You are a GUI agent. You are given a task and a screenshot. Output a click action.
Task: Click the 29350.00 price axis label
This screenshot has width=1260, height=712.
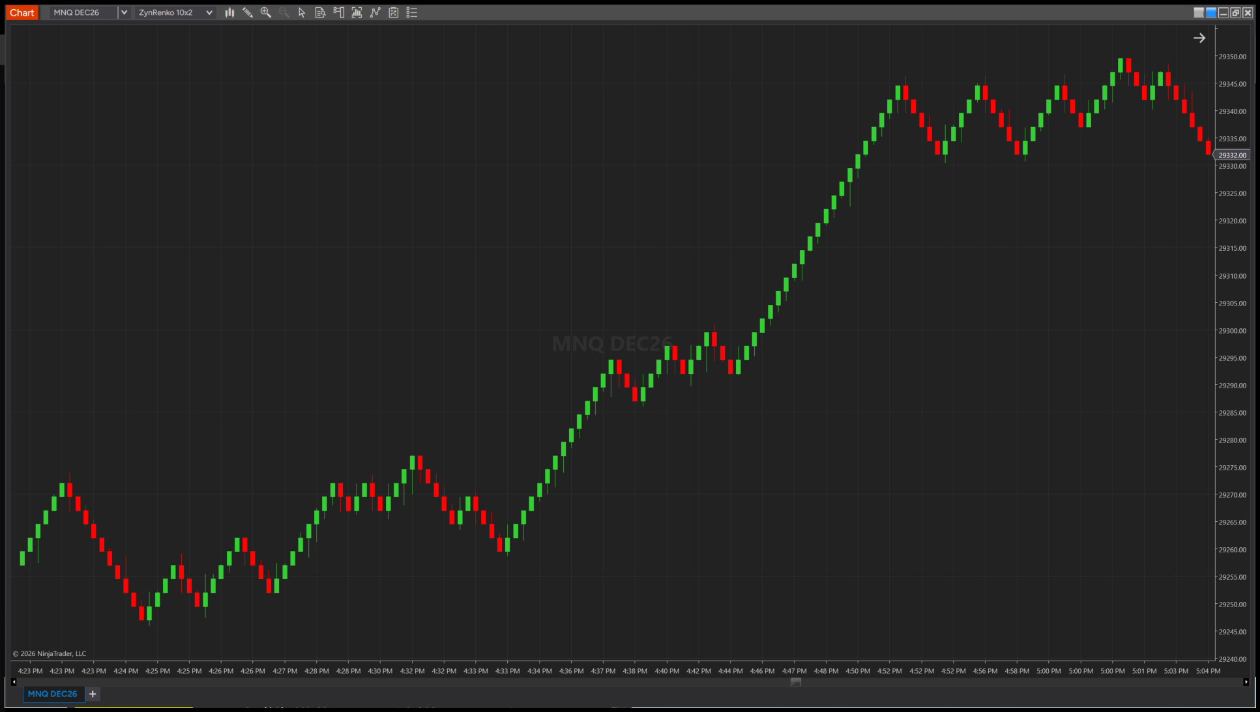point(1232,57)
